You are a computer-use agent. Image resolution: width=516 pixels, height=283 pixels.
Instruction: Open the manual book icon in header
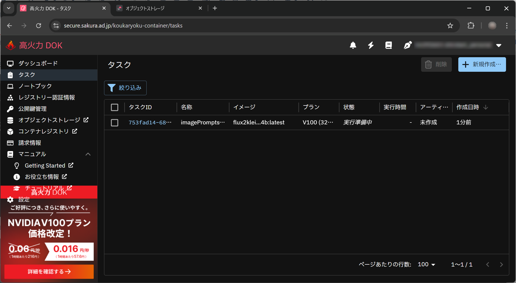point(388,45)
